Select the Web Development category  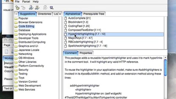(x=30, y=86)
